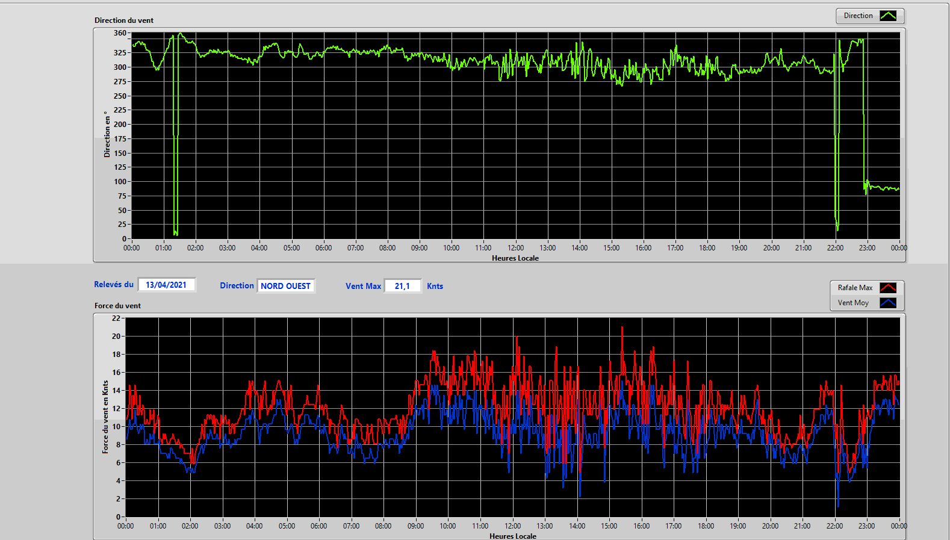The image size is (950, 540).
Task: Click the 0 tick on direction y-axis
Action: point(124,239)
